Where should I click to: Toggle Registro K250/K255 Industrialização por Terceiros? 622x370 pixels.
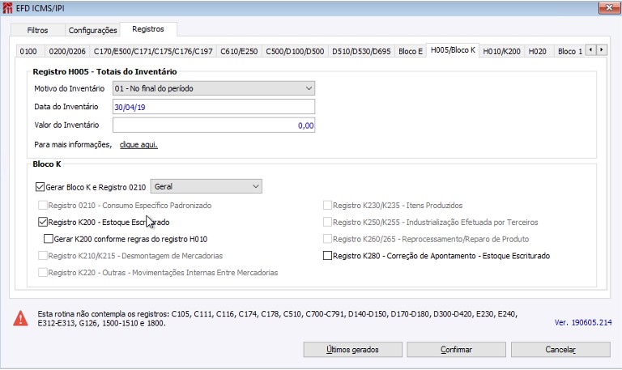(327, 222)
